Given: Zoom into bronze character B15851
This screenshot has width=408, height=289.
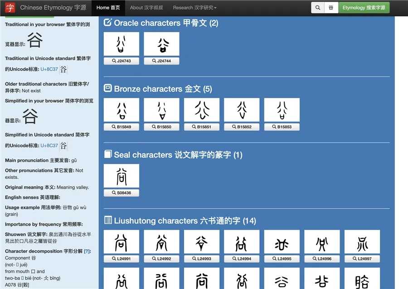Looking at the screenshot, I should pos(201,127).
